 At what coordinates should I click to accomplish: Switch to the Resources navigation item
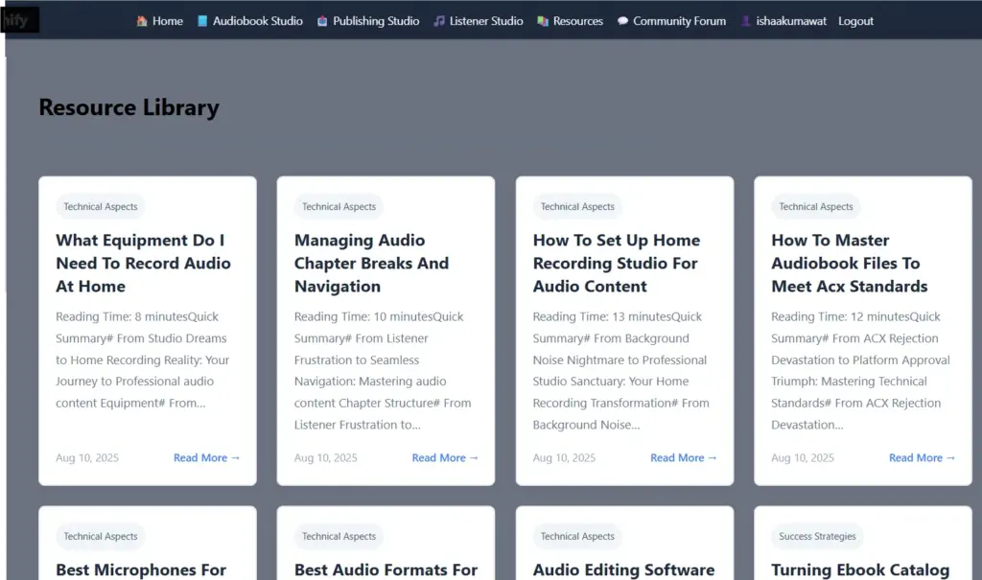click(576, 20)
